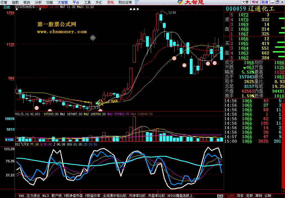Click the 8.29 low price label
285x198 pixels.
tap(97, 108)
